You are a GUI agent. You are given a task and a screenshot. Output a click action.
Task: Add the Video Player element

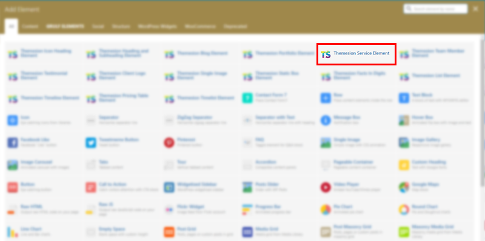(356, 187)
